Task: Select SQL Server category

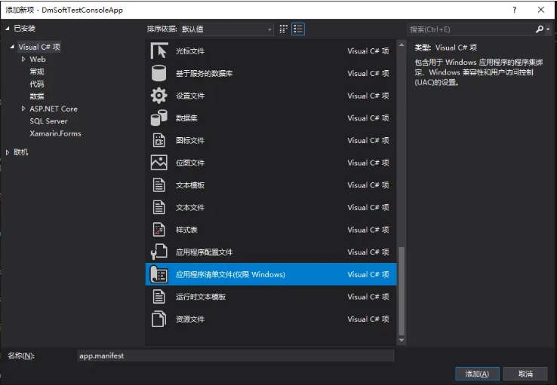Action: point(48,121)
